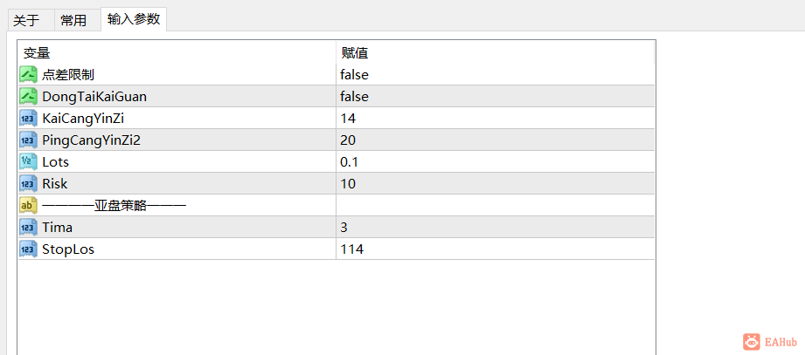Click the 赋值 column header
The image size is (805, 355).
coord(496,52)
